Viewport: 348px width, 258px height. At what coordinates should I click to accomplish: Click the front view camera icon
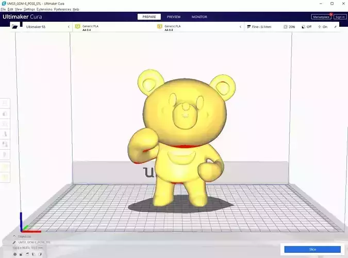[x=21, y=254]
